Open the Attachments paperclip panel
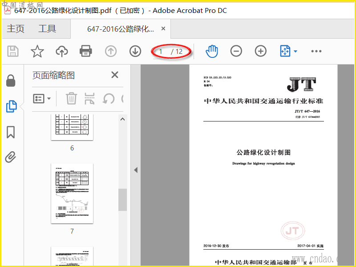This screenshot has height=267, width=356. click(x=11, y=157)
